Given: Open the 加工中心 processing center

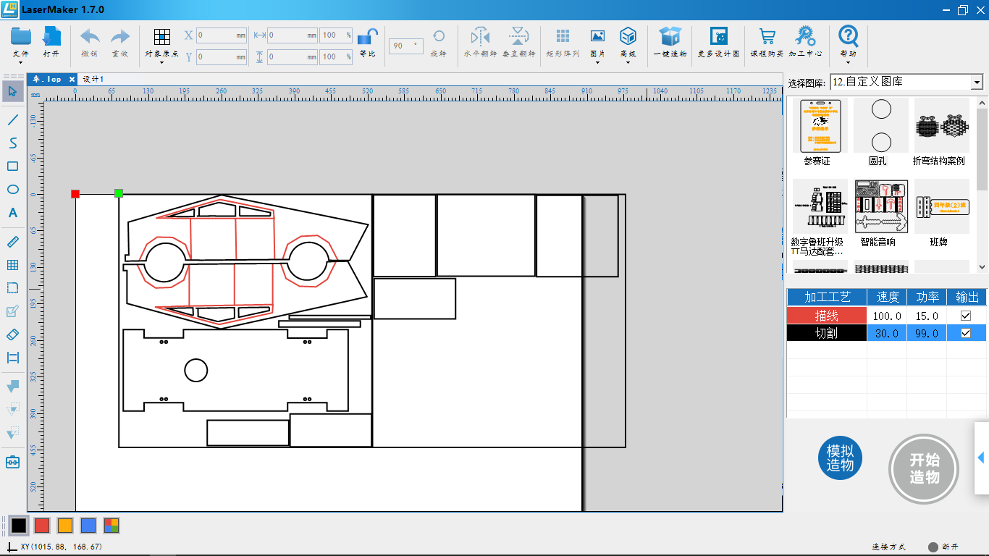Looking at the screenshot, I should 805,42.
